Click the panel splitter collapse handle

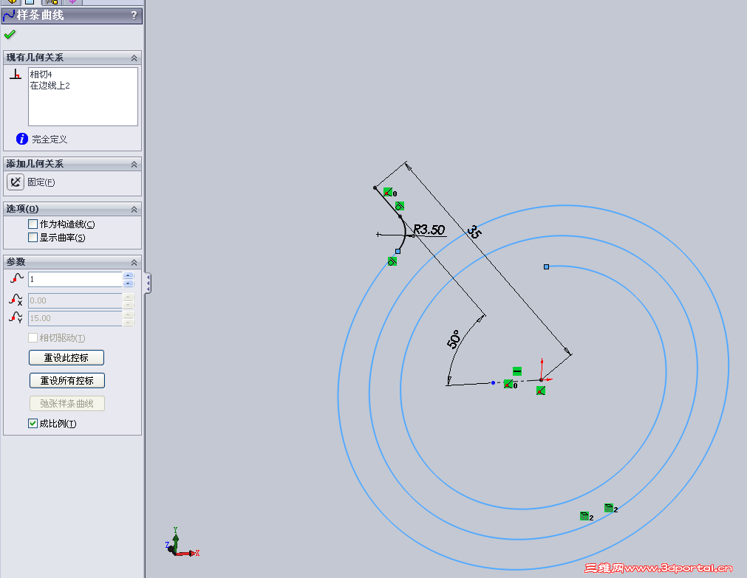(149, 283)
